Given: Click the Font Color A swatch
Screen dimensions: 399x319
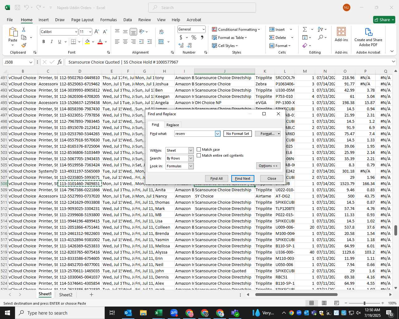Looking at the screenshot, I should (x=100, y=41).
